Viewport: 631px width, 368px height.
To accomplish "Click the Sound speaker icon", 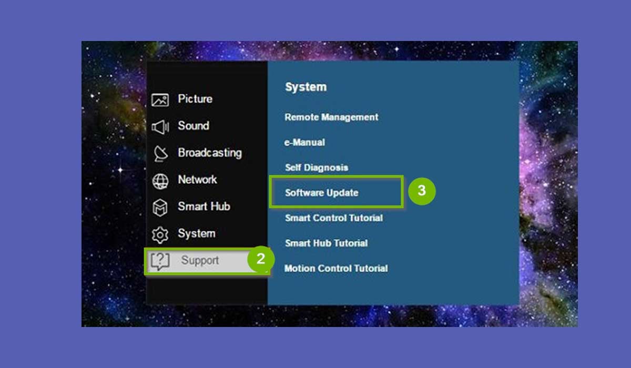I will pos(160,126).
